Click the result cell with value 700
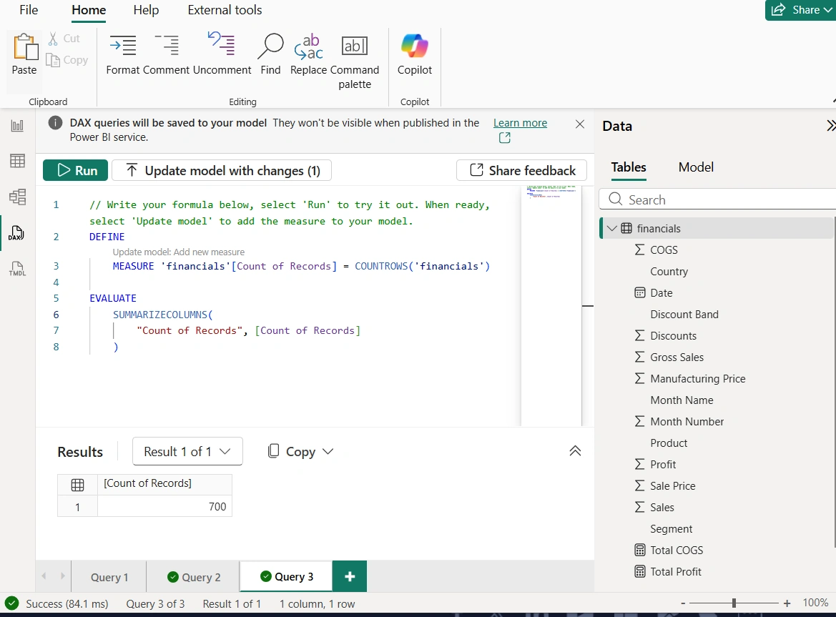Image resolution: width=836 pixels, height=617 pixels. point(164,507)
